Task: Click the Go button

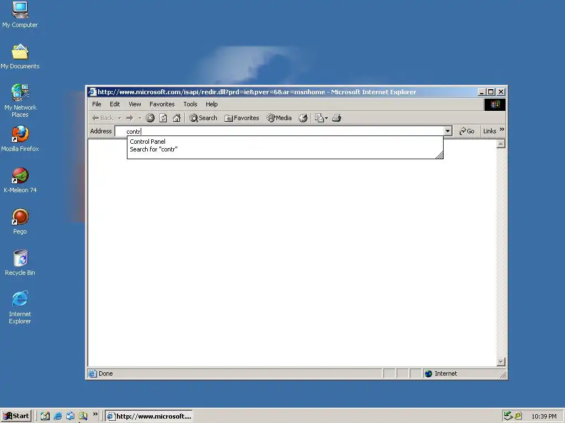Action: 467,131
